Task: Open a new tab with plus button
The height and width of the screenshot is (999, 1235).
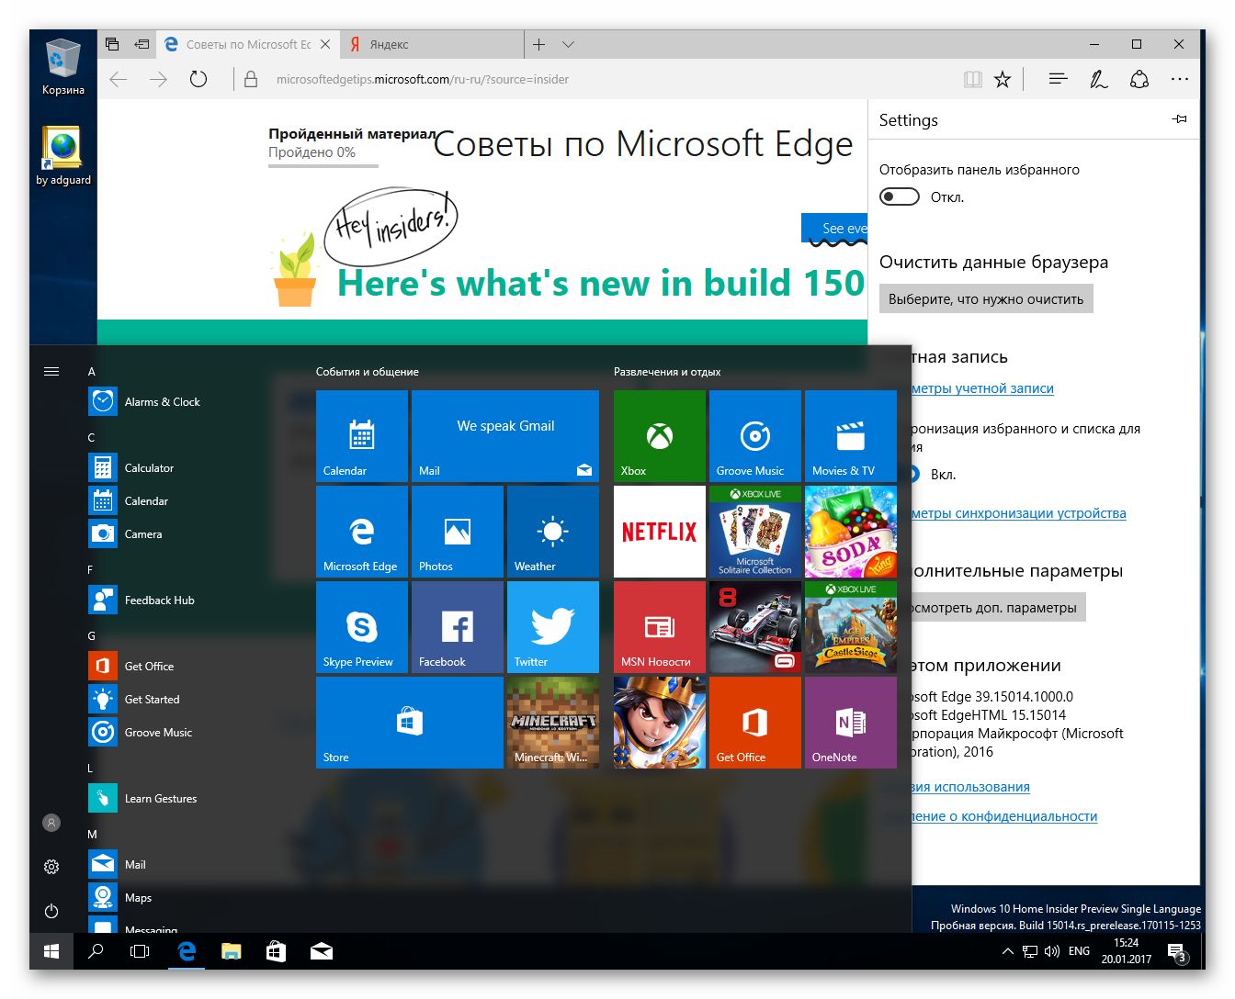Action: point(539,44)
